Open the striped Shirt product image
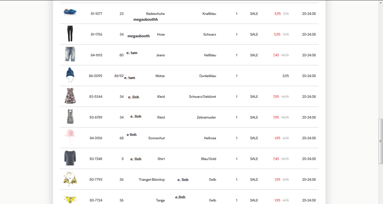 click(x=70, y=158)
